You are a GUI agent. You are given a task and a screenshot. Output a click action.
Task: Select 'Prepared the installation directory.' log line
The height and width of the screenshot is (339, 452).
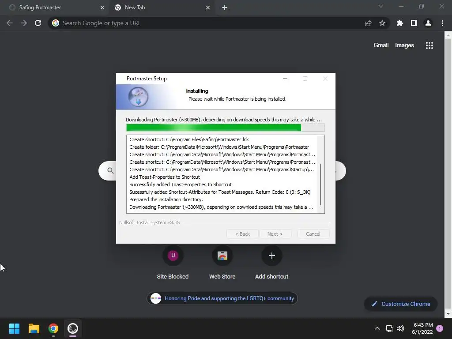pyautogui.click(x=166, y=200)
